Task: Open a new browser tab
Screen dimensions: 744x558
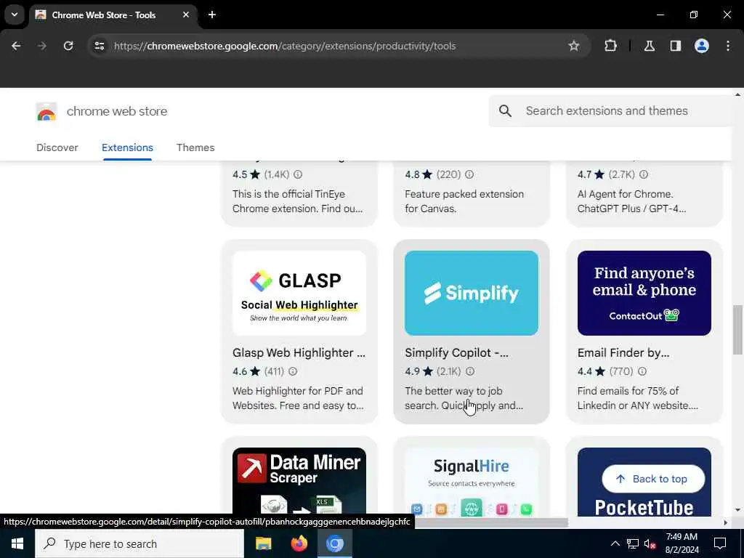Action: pos(212,15)
